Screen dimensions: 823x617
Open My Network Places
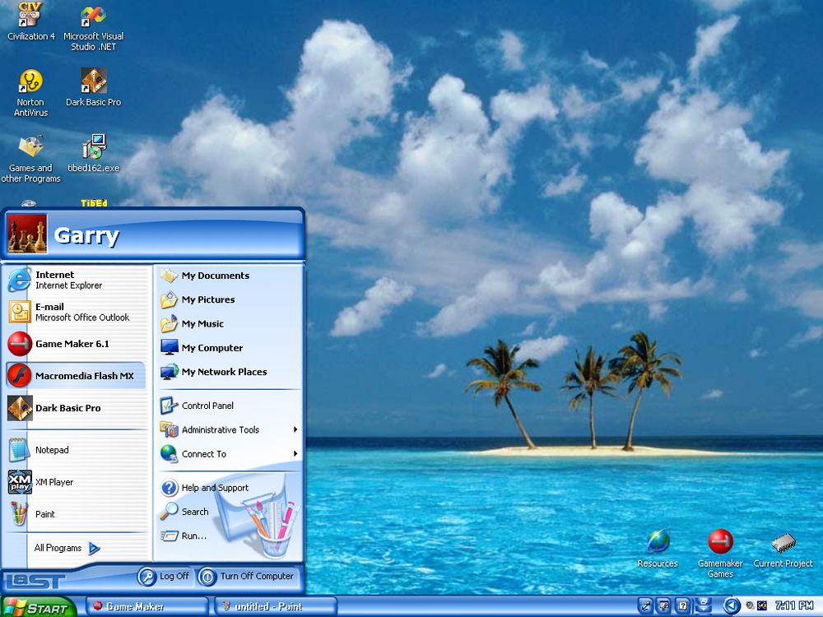tap(229, 372)
